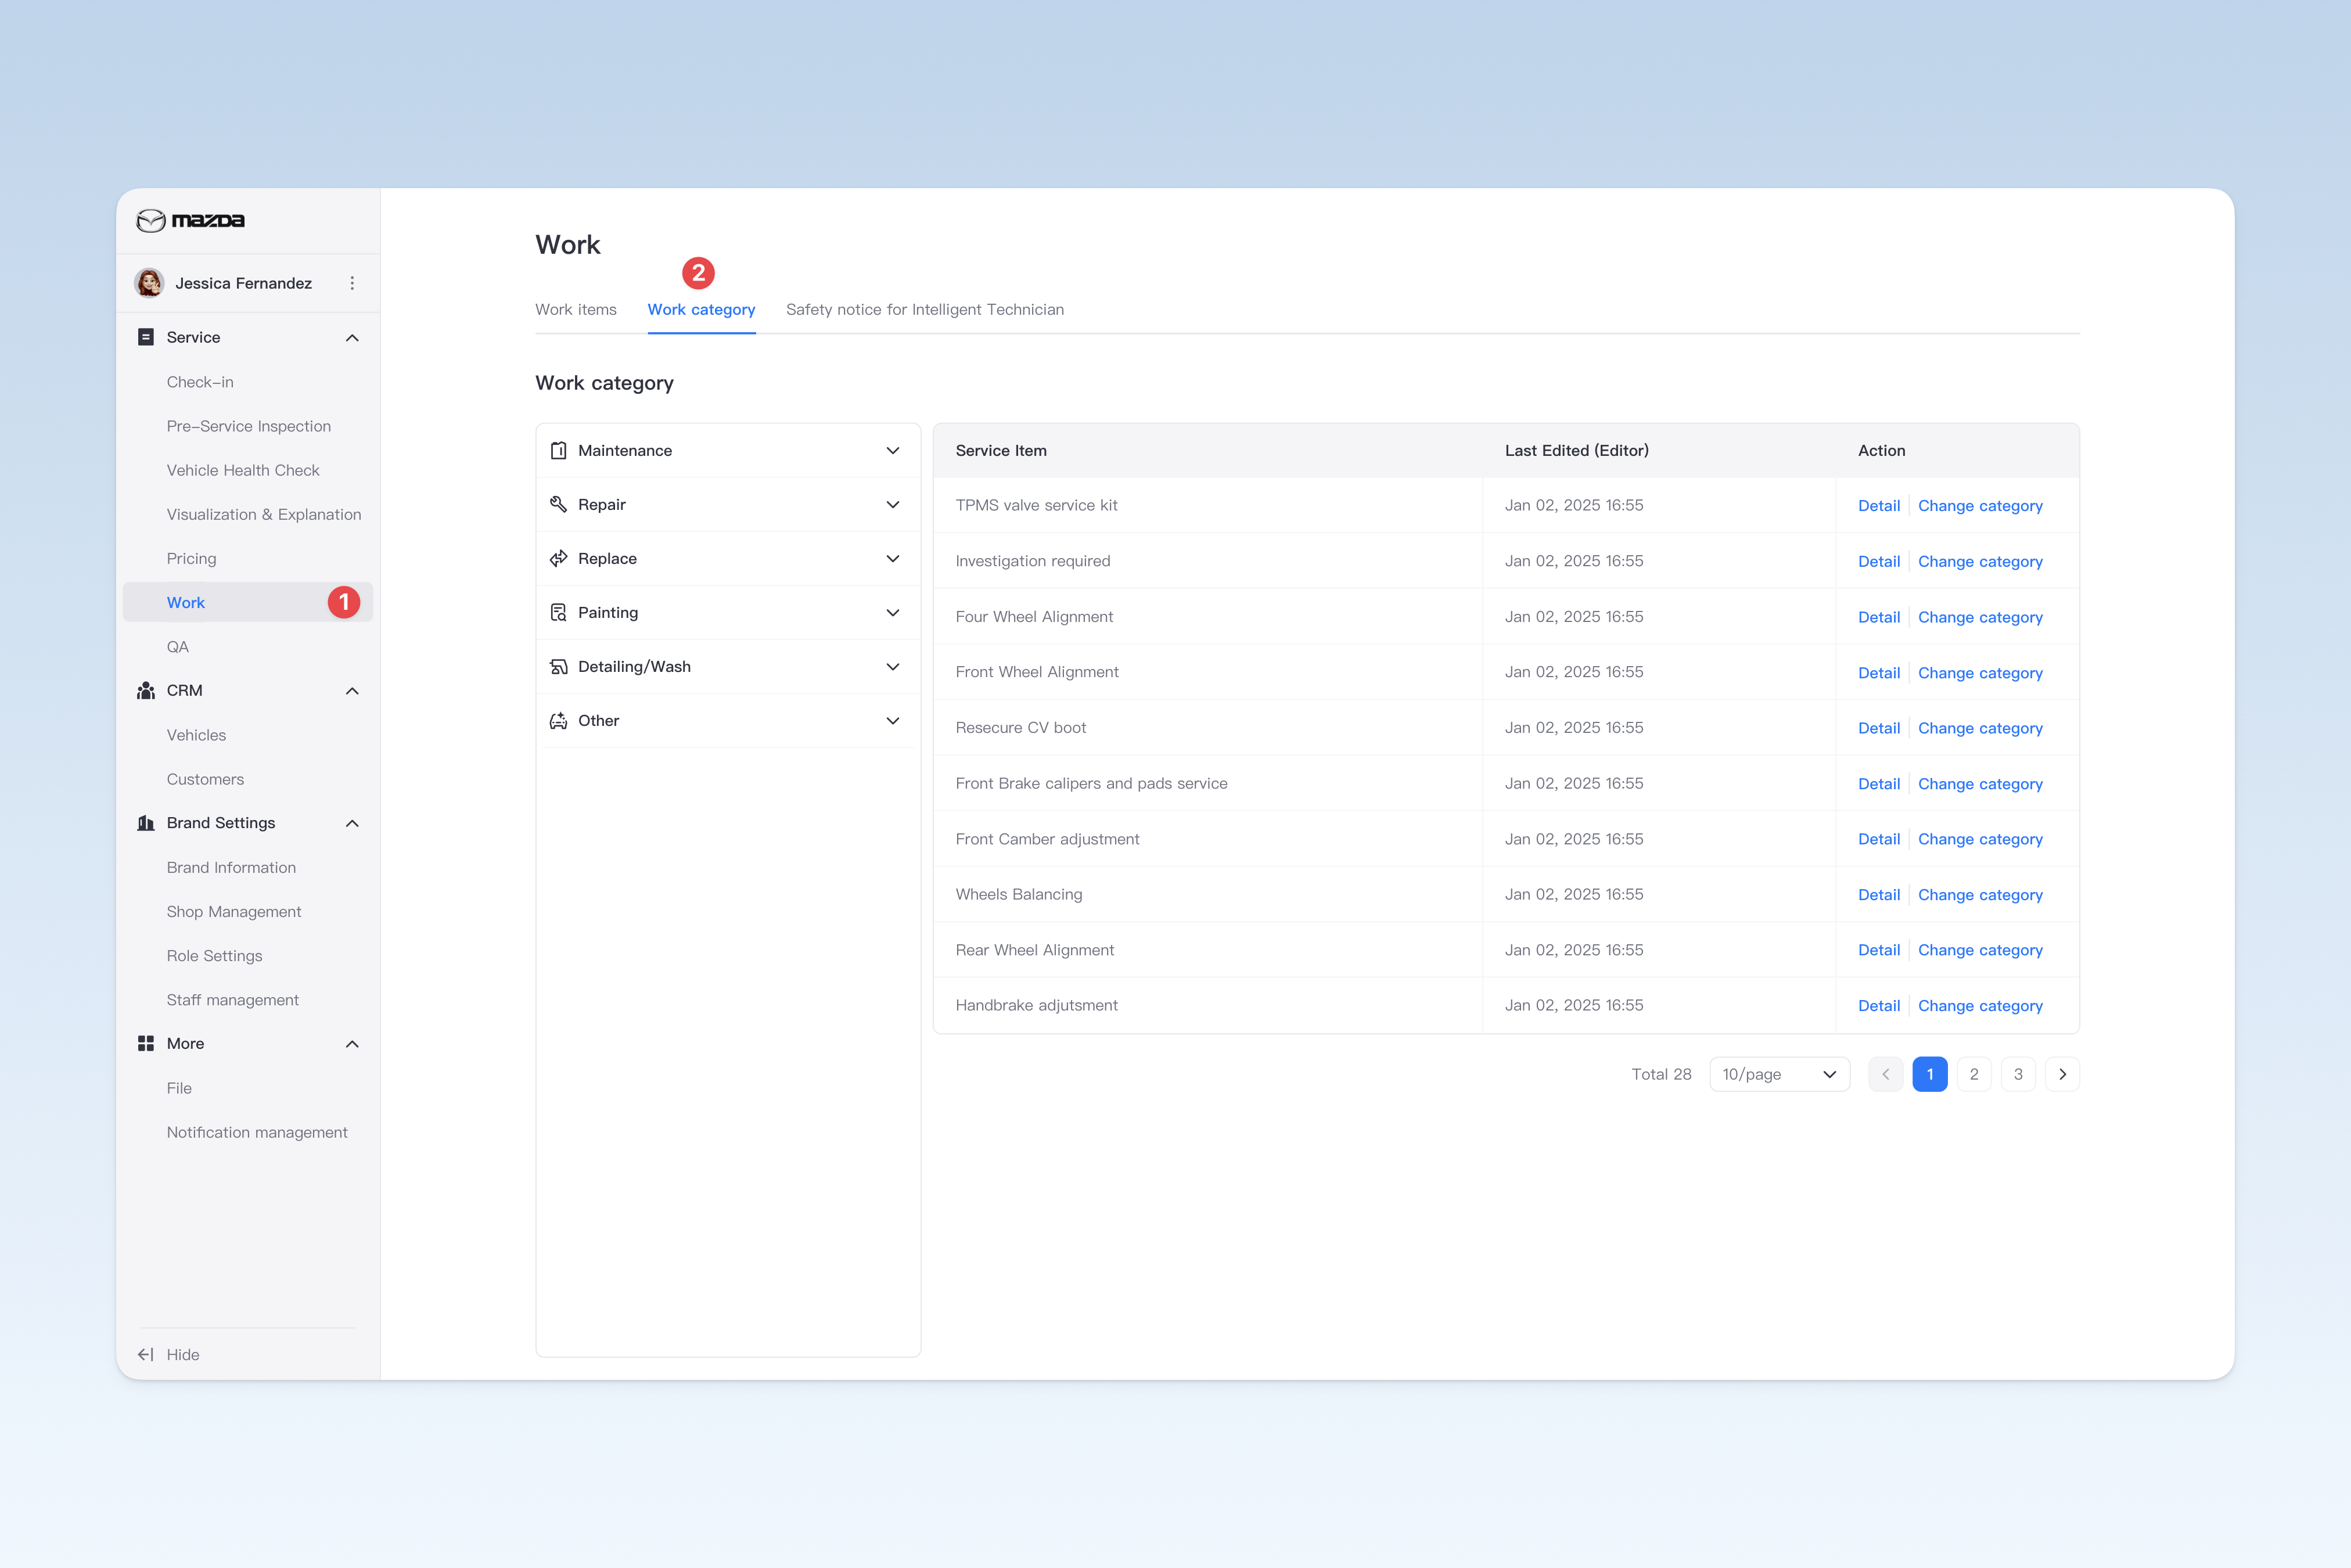Open the Pricing sidebar item

pyautogui.click(x=191, y=558)
